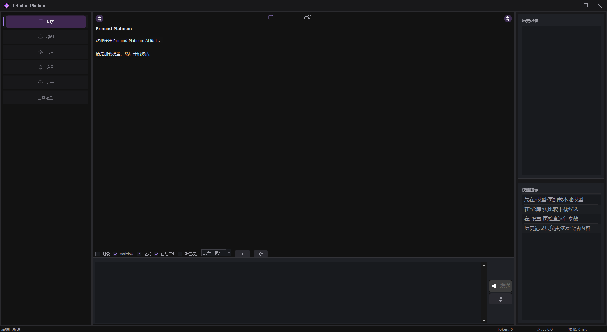
Task: Click the Primind Platinum app logo icon
Action: click(7, 6)
